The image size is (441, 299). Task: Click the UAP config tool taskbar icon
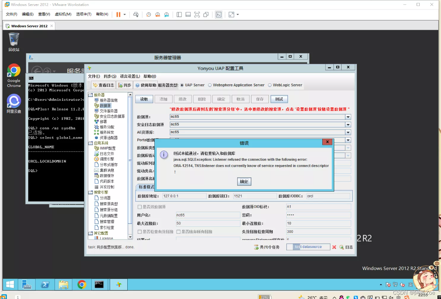[119, 284]
